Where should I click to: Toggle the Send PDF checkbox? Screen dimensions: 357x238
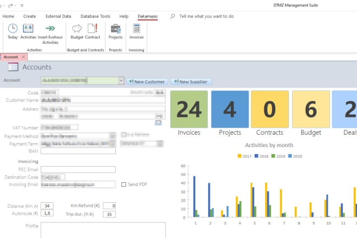tap(124, 184)
